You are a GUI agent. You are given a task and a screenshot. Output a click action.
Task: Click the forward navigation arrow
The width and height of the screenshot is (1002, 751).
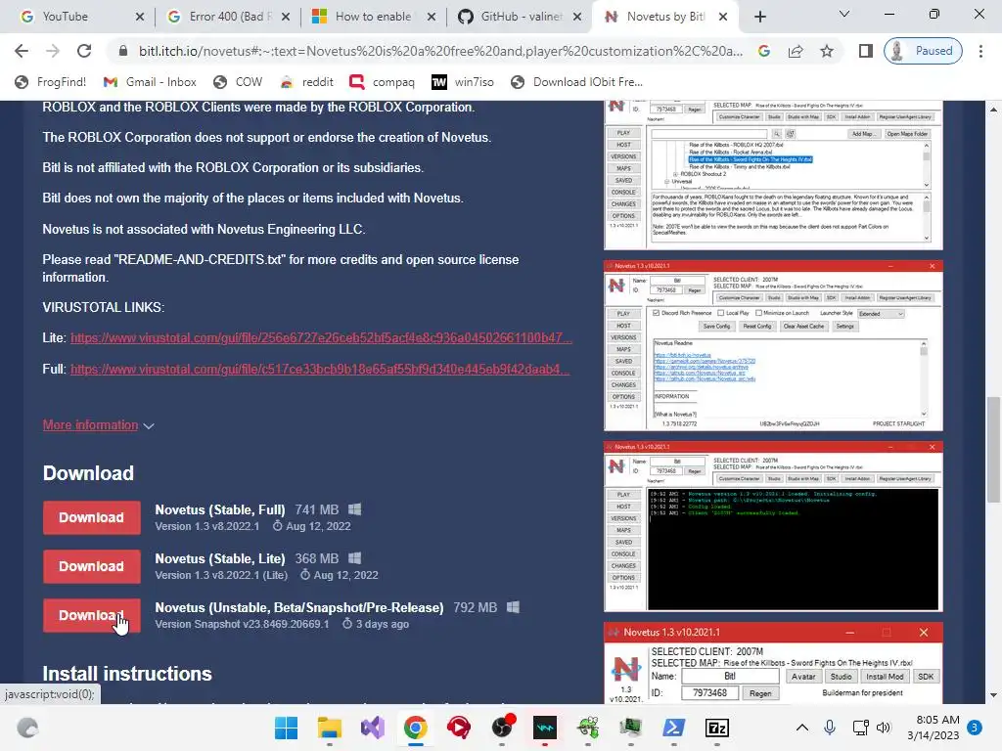point(53,51)
